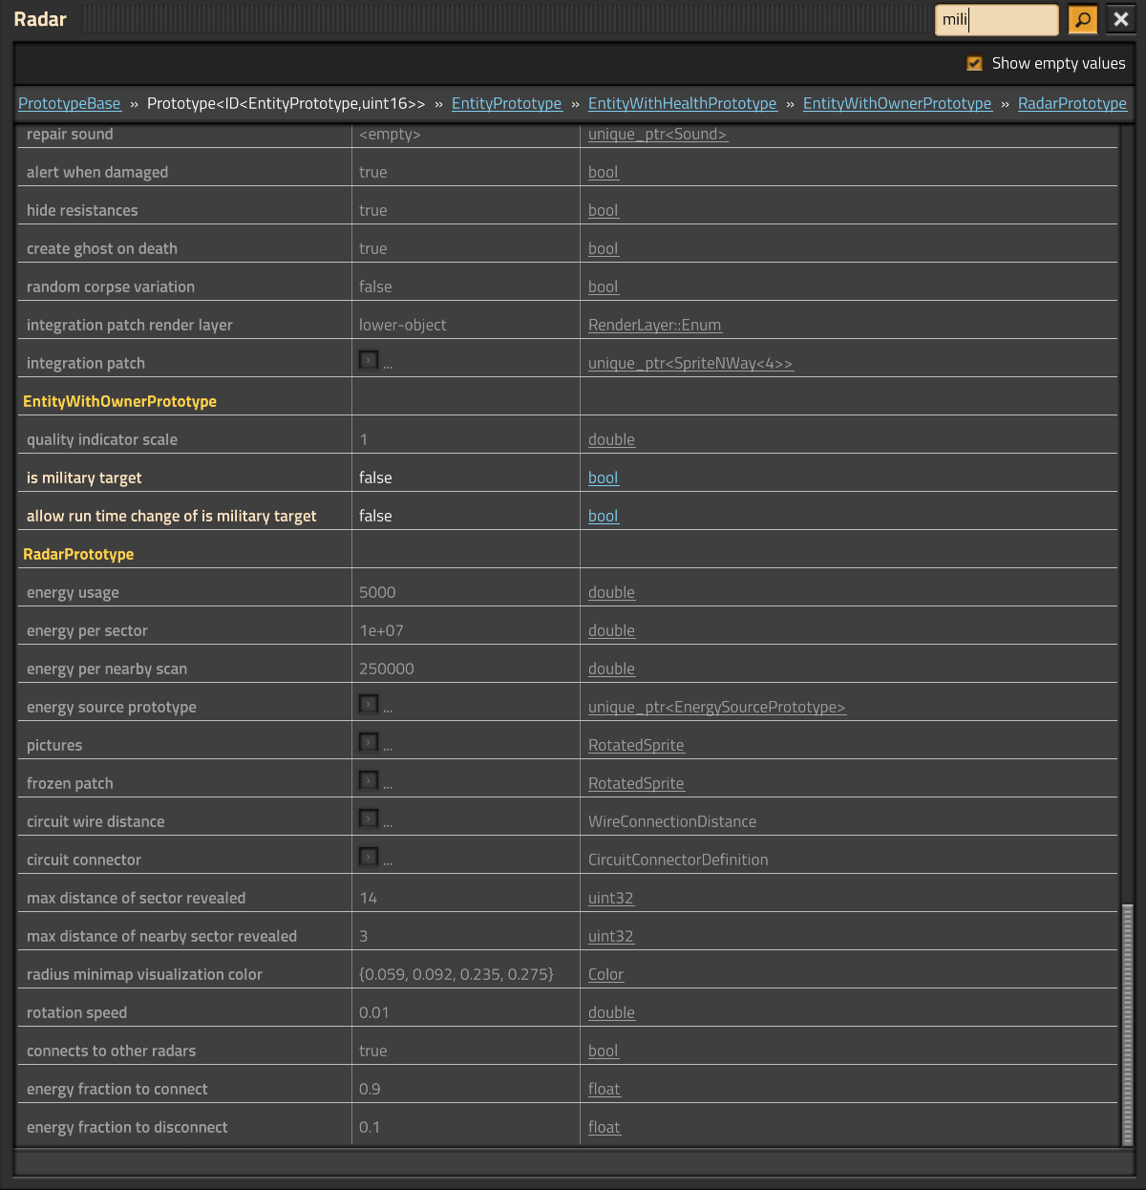Click the search text field containing mili
The image size is (1146, 1190).
coord(996,19)
